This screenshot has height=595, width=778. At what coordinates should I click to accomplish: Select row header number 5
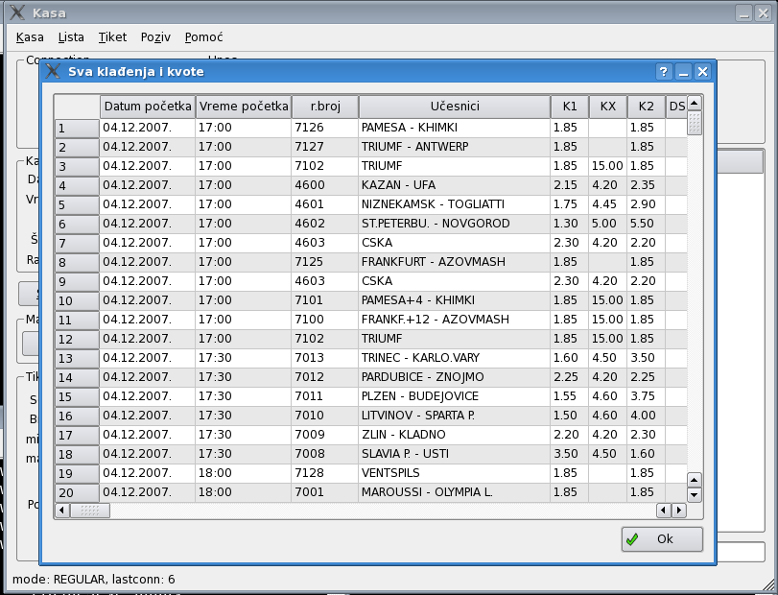point(77,204)
